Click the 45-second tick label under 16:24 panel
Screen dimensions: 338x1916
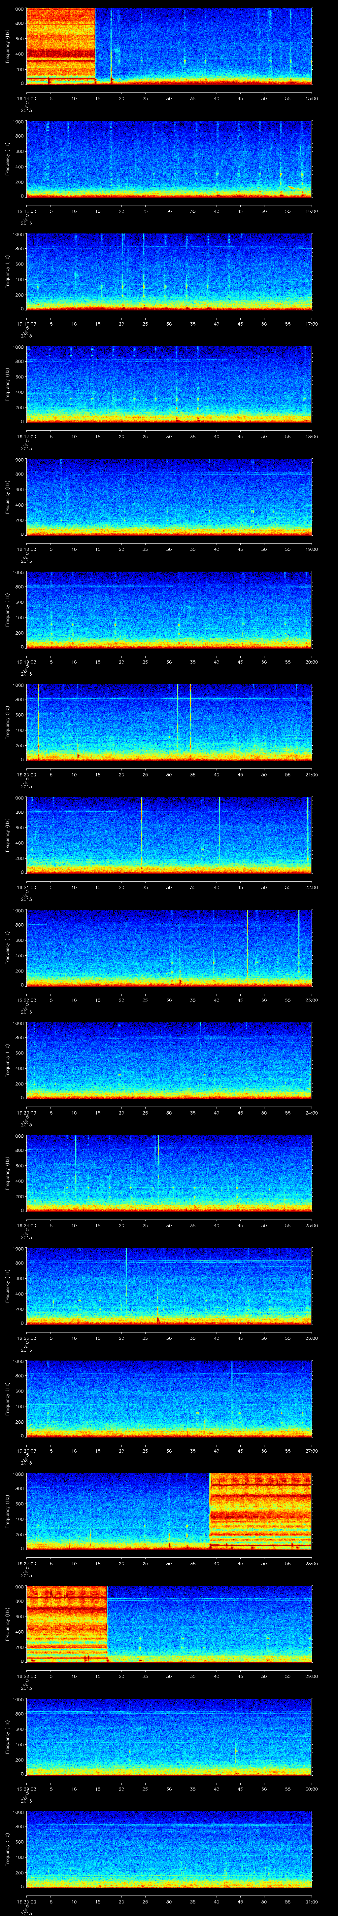tap(240, 1225)
